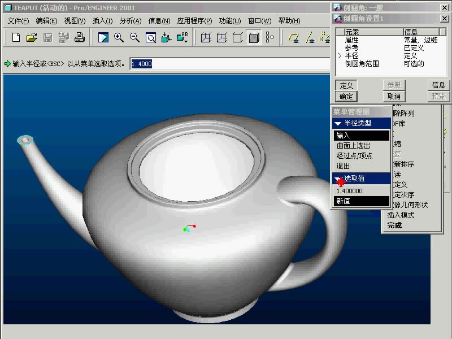This screenshot has height=339, width=452.
Task: Click the Model Tree icon
Action: (x=270, y=38)
